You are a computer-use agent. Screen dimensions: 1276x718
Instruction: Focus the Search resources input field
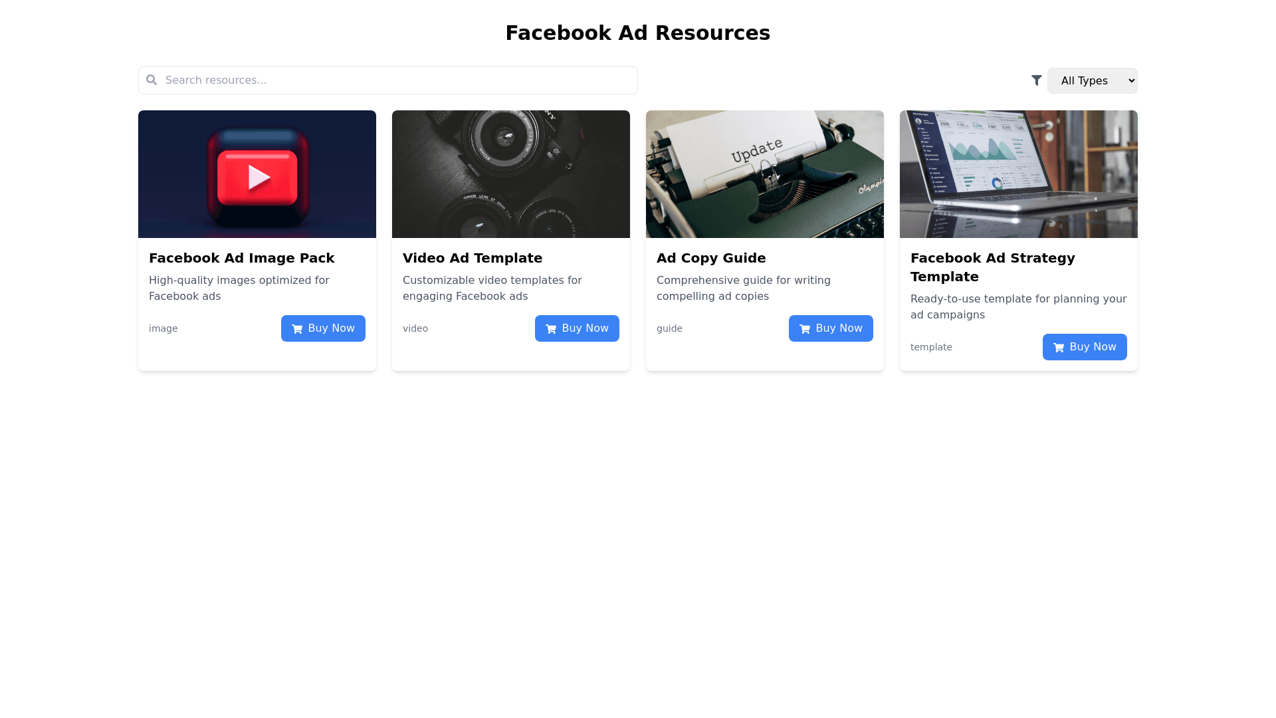tap(399, 80)
